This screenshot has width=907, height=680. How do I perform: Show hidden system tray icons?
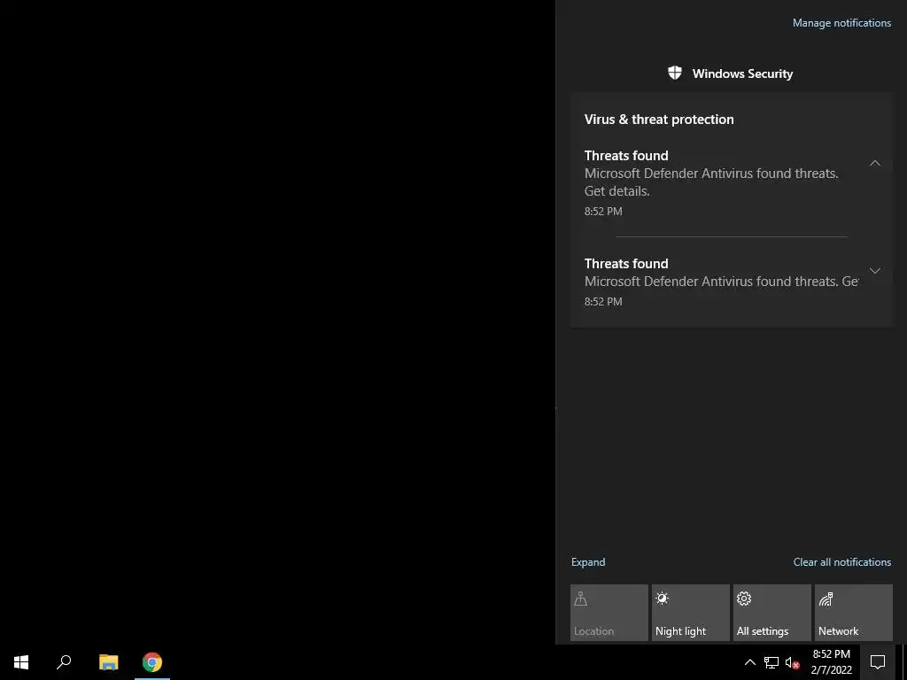click(749, 662)
